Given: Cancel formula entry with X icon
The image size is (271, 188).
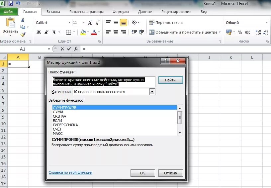Looking at the screenshot, I should pos(62,49).
